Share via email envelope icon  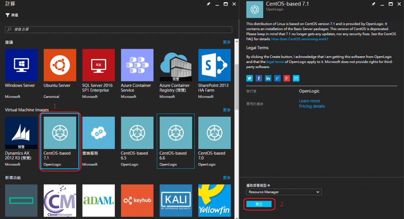point(296,78)
